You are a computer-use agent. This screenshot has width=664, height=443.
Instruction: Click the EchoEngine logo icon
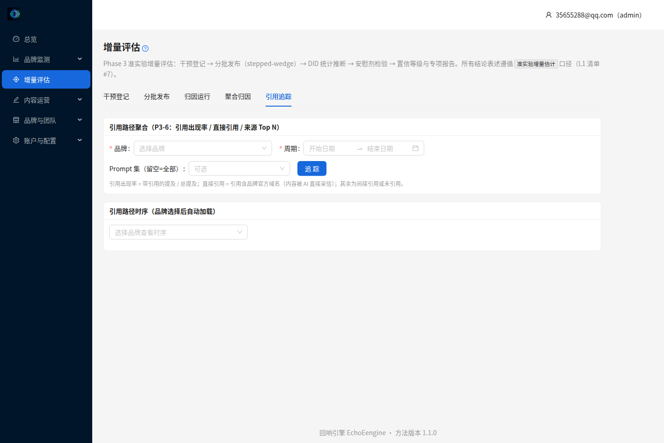point(14,14)
